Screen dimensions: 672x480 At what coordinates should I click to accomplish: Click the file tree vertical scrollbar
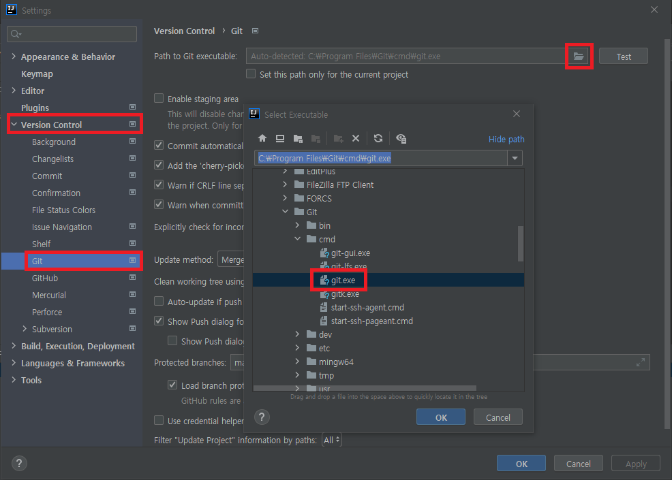pos(521,243)
